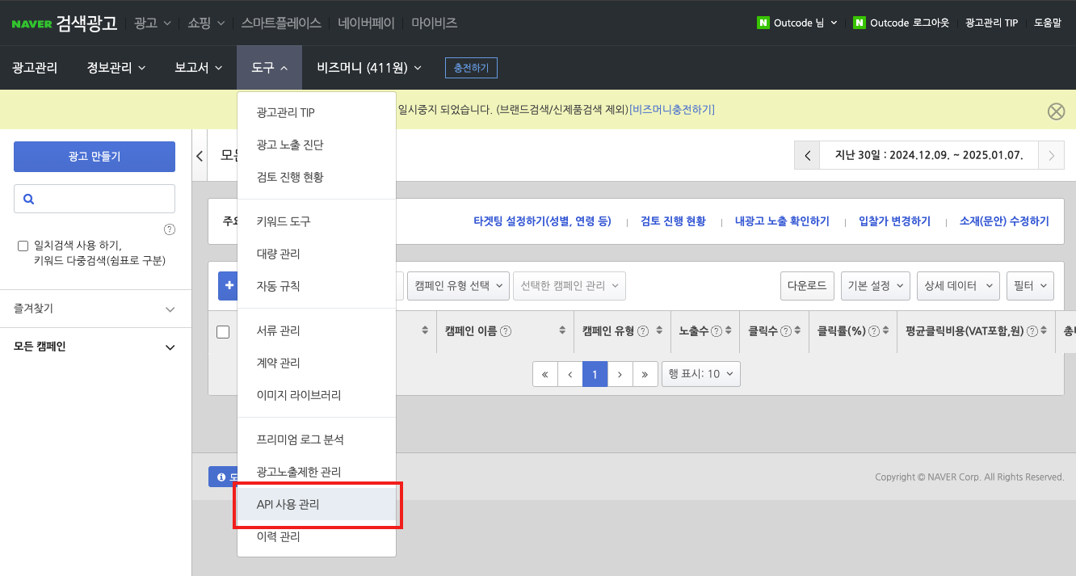The height and width of the screenshot is (576, 1076).
Task: Click help icon next to 캠페인 이름
Action: click(x=506, y=331)
